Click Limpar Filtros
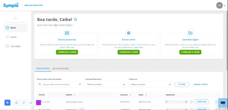228x110 pixels. tap(201, 84)
